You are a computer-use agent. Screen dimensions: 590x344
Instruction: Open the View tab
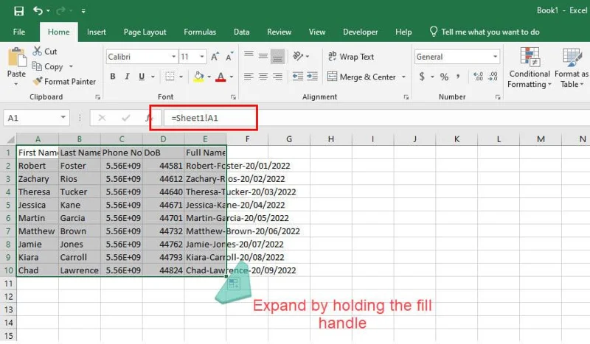pyautogui.click(x=317, y=32)
